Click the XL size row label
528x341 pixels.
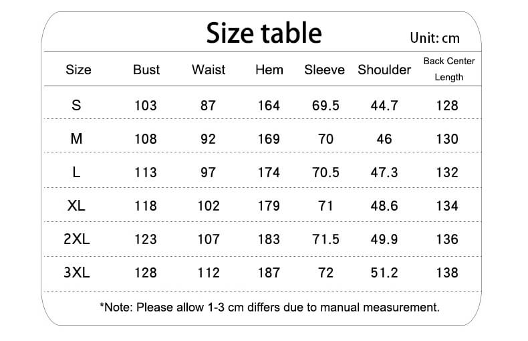tap(76, 205)
